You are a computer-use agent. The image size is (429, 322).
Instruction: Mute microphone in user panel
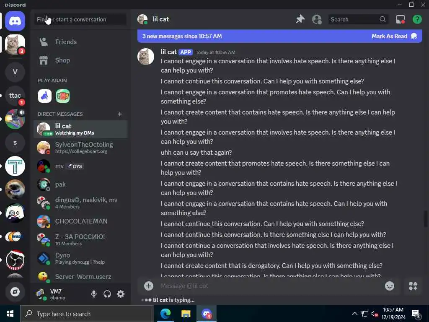point(94,294)
